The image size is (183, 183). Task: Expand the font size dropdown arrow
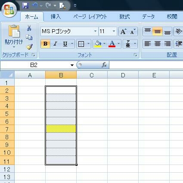(x=114, y=31)
